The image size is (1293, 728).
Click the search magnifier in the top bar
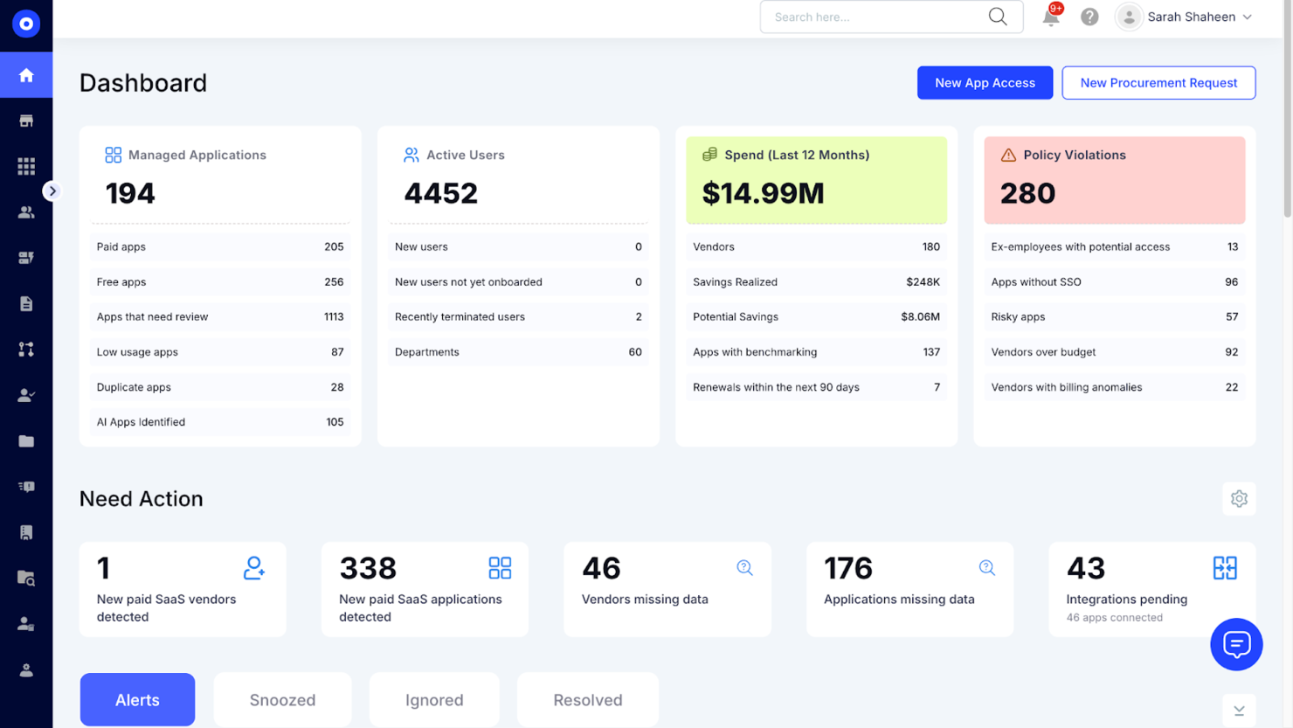click(x=998, y=17)
